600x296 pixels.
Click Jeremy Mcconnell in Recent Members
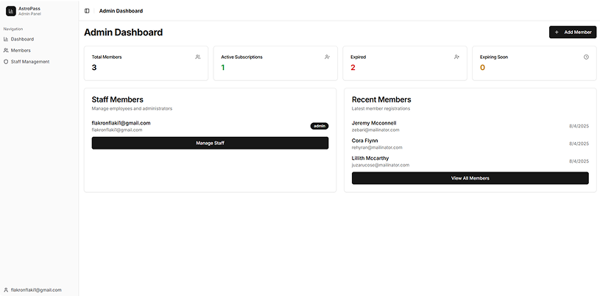click(x=374, y=123)
